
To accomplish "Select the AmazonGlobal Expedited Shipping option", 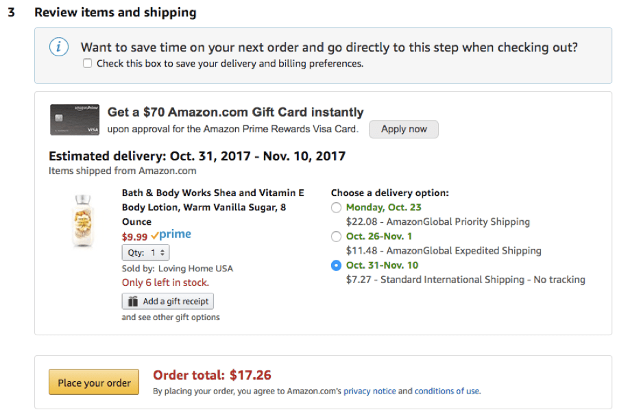I will click(x=336, y=236).
